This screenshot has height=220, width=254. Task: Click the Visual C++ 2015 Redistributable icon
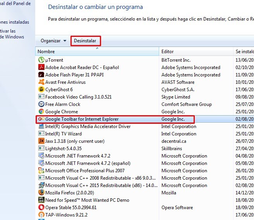point(41,185)
